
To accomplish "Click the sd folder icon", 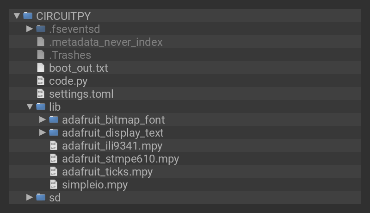I will (41, 197).
